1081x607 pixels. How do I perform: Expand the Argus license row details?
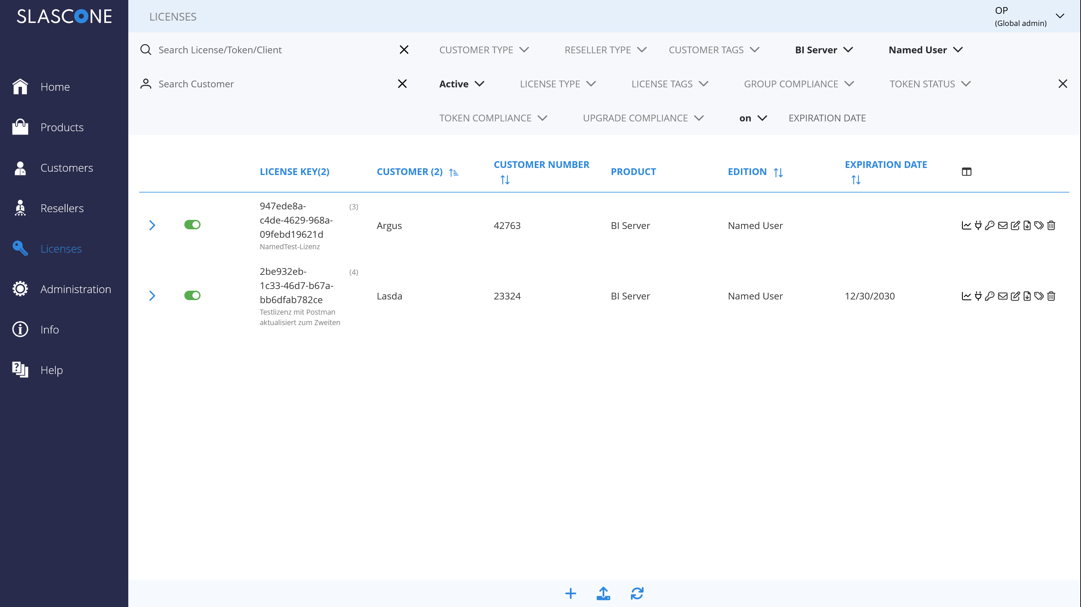coord(152,226)
